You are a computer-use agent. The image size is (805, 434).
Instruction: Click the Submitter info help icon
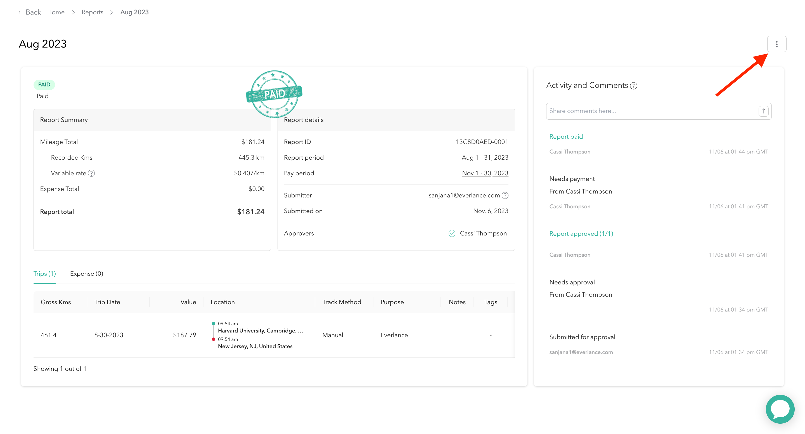505,195
